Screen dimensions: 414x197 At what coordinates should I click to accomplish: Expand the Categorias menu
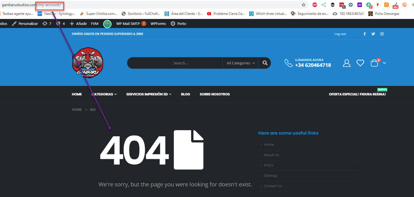104,94
